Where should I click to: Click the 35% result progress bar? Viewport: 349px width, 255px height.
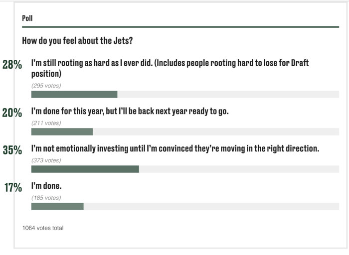pyautogui.click(x=185, y=169)
